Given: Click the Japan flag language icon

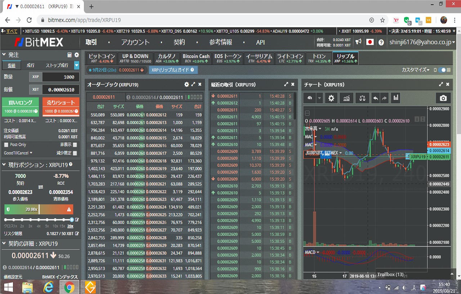Looking at the screenshot, I should point(370,42).
